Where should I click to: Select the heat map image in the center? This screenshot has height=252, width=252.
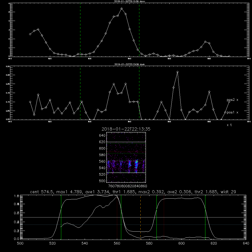pyautogui.click(x=126, y=157)
